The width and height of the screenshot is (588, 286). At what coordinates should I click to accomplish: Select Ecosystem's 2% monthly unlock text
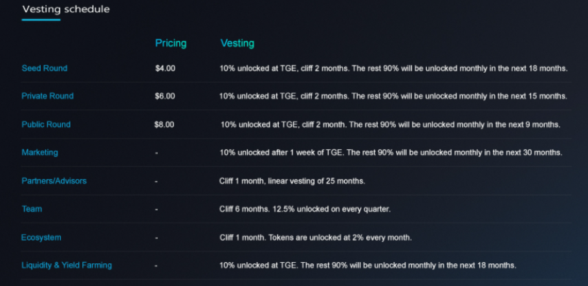[316, 237]
